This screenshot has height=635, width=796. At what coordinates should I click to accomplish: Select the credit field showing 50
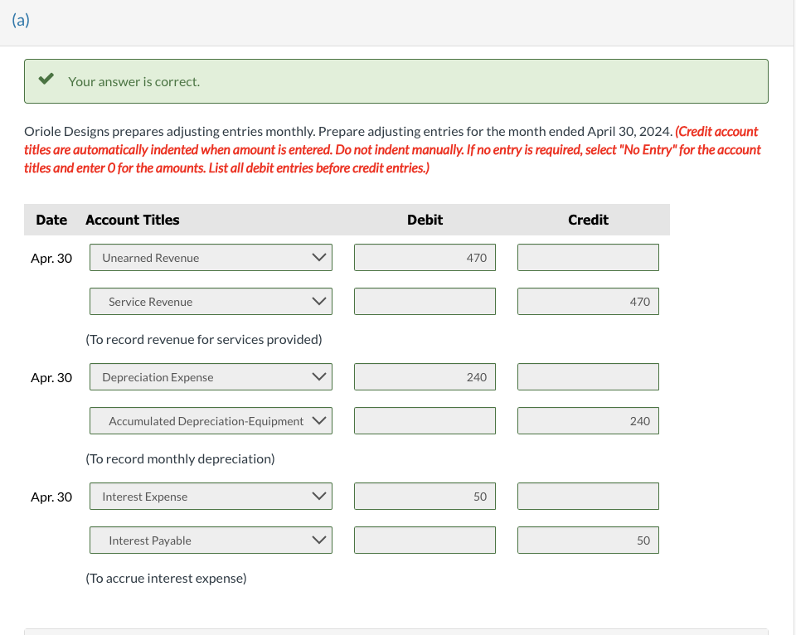pyautogui.click(x=588, y=540)
